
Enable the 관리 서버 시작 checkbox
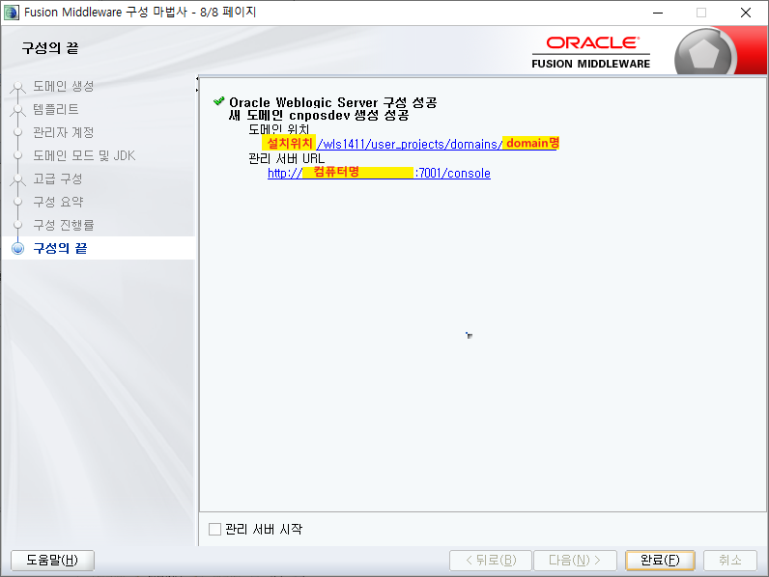[x=214, y=529]
